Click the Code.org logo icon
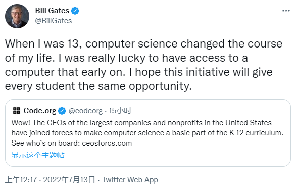The width and height of the screenshot is (296, 188). click(x=17, y=111)
